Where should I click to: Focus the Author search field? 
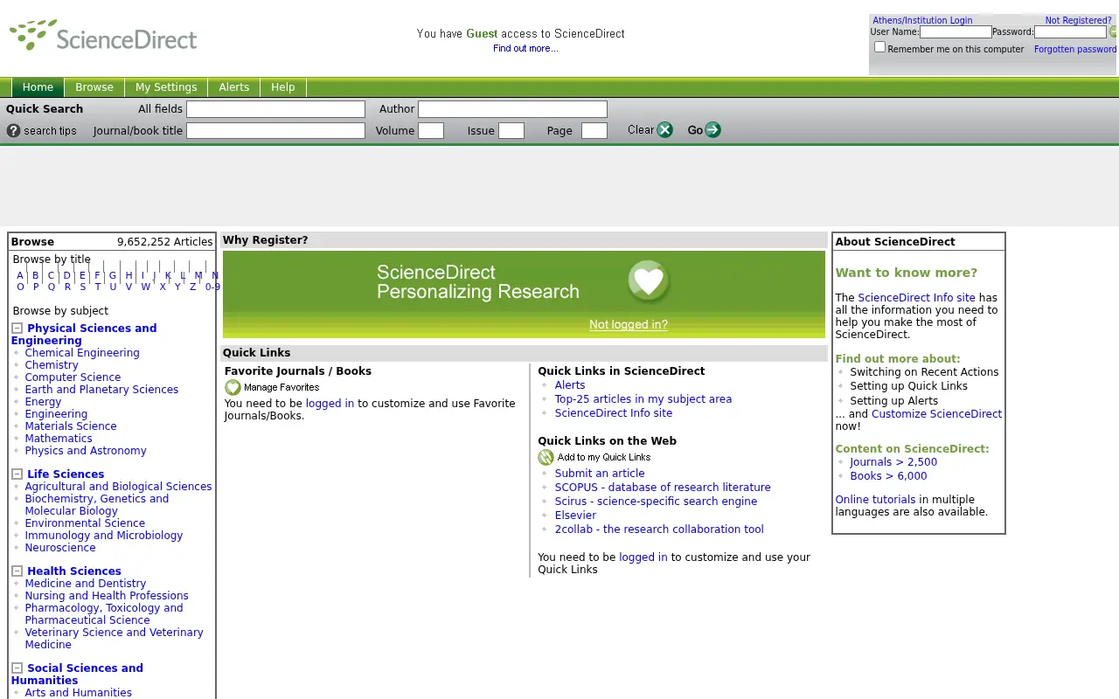[512, 109]
